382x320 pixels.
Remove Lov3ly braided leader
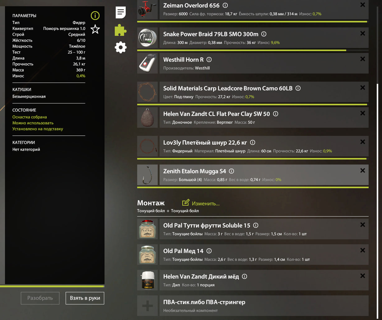click(x=362, y=142)
